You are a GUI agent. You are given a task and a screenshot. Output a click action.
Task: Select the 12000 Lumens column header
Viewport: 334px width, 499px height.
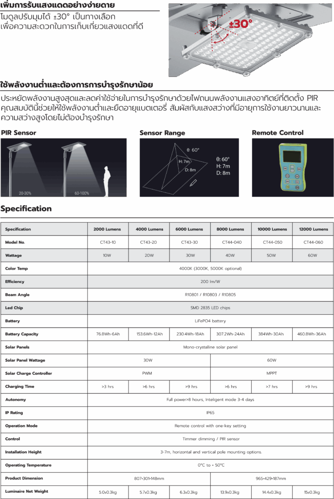point(313,229)
